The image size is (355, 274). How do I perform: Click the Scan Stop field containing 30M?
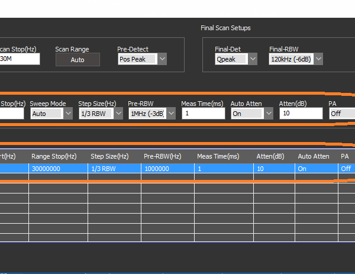point(19,59)
